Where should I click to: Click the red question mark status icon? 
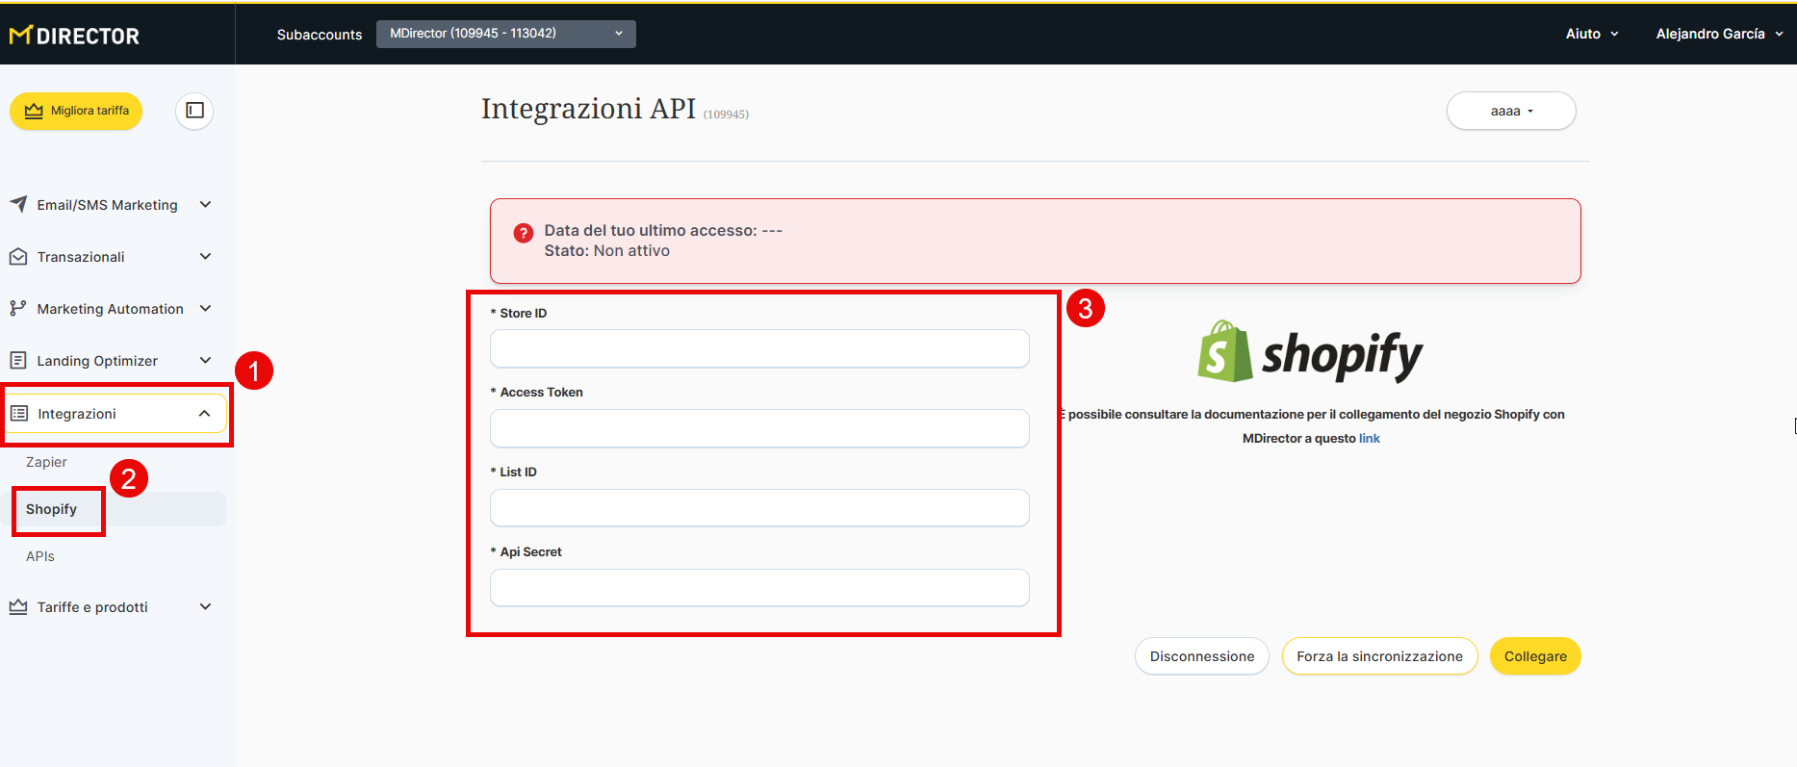point(523,233)
